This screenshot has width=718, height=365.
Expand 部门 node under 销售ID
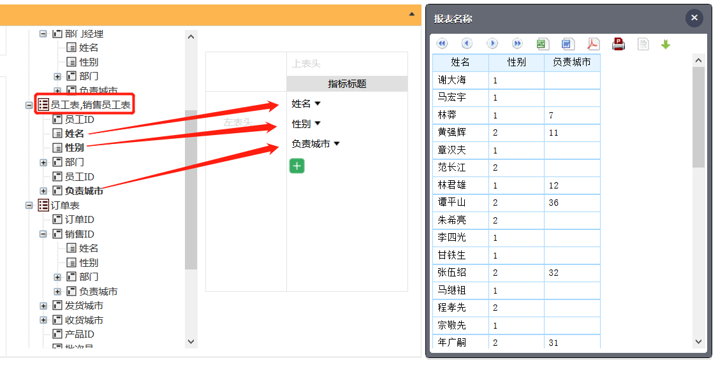(x=57, y=277)
